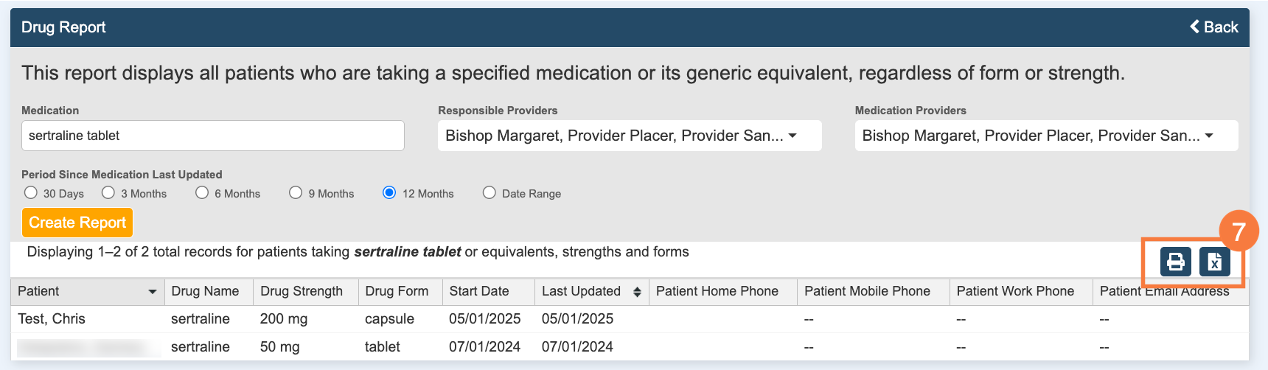The height and width of the screenshot is (370, 1268).
Task: Click the Drug Name column header
Action: pyautogui.click(x=205, y=291)
